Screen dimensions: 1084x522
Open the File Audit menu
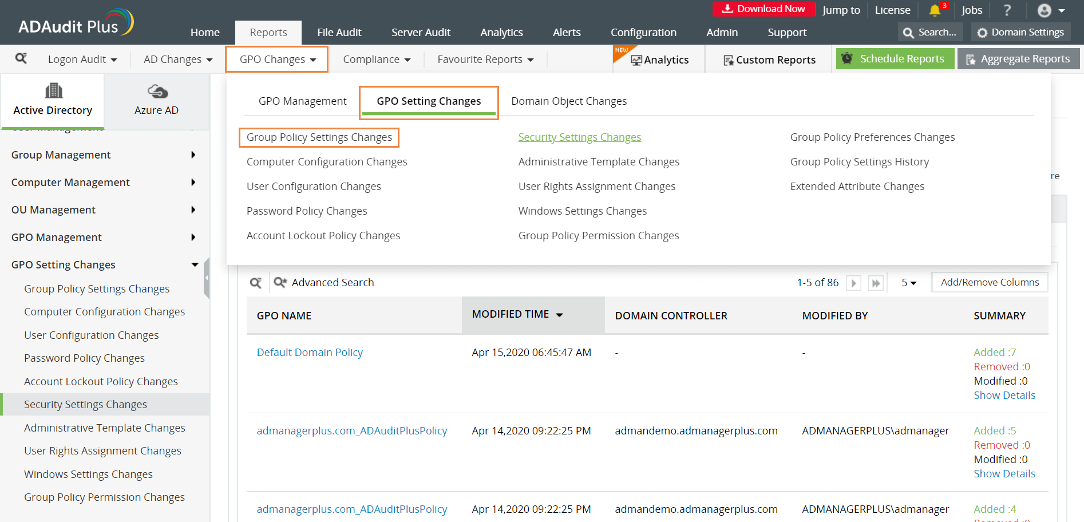339,32
